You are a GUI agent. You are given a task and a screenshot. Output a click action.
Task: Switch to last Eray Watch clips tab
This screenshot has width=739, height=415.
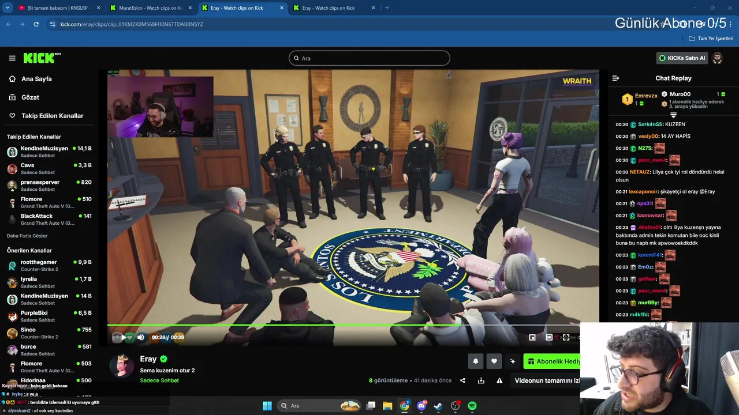coord(334,8)
